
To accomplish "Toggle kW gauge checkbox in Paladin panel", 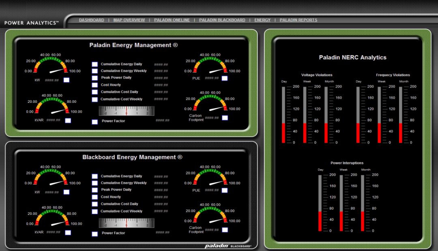I will click(x=67, y=80).
